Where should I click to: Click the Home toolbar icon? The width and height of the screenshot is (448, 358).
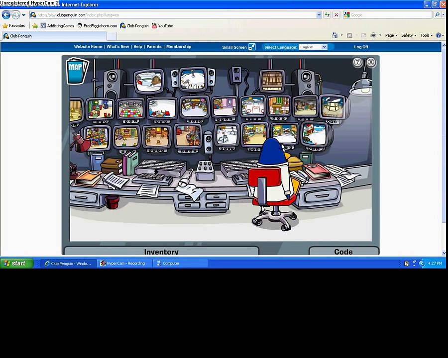(x=335, y=35)
